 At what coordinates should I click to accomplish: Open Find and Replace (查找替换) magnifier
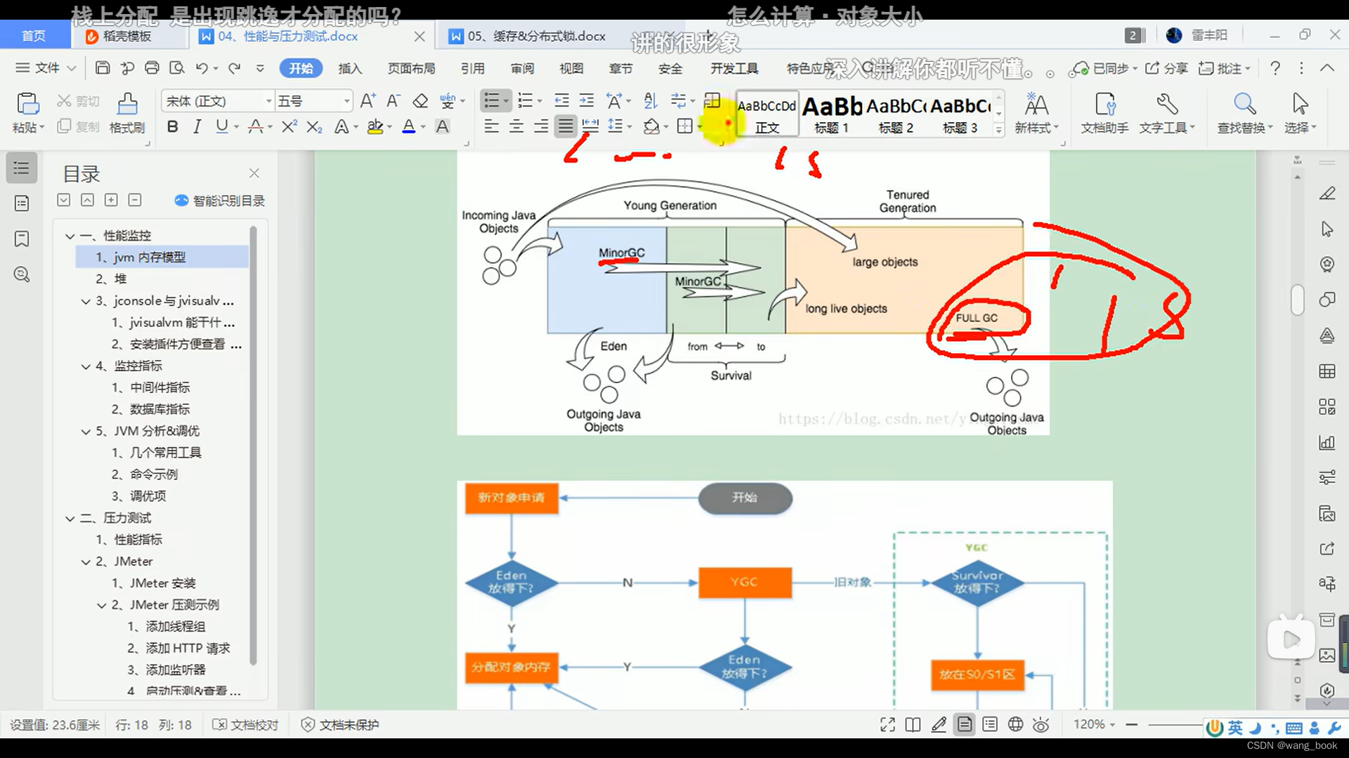pos(1244,112)
